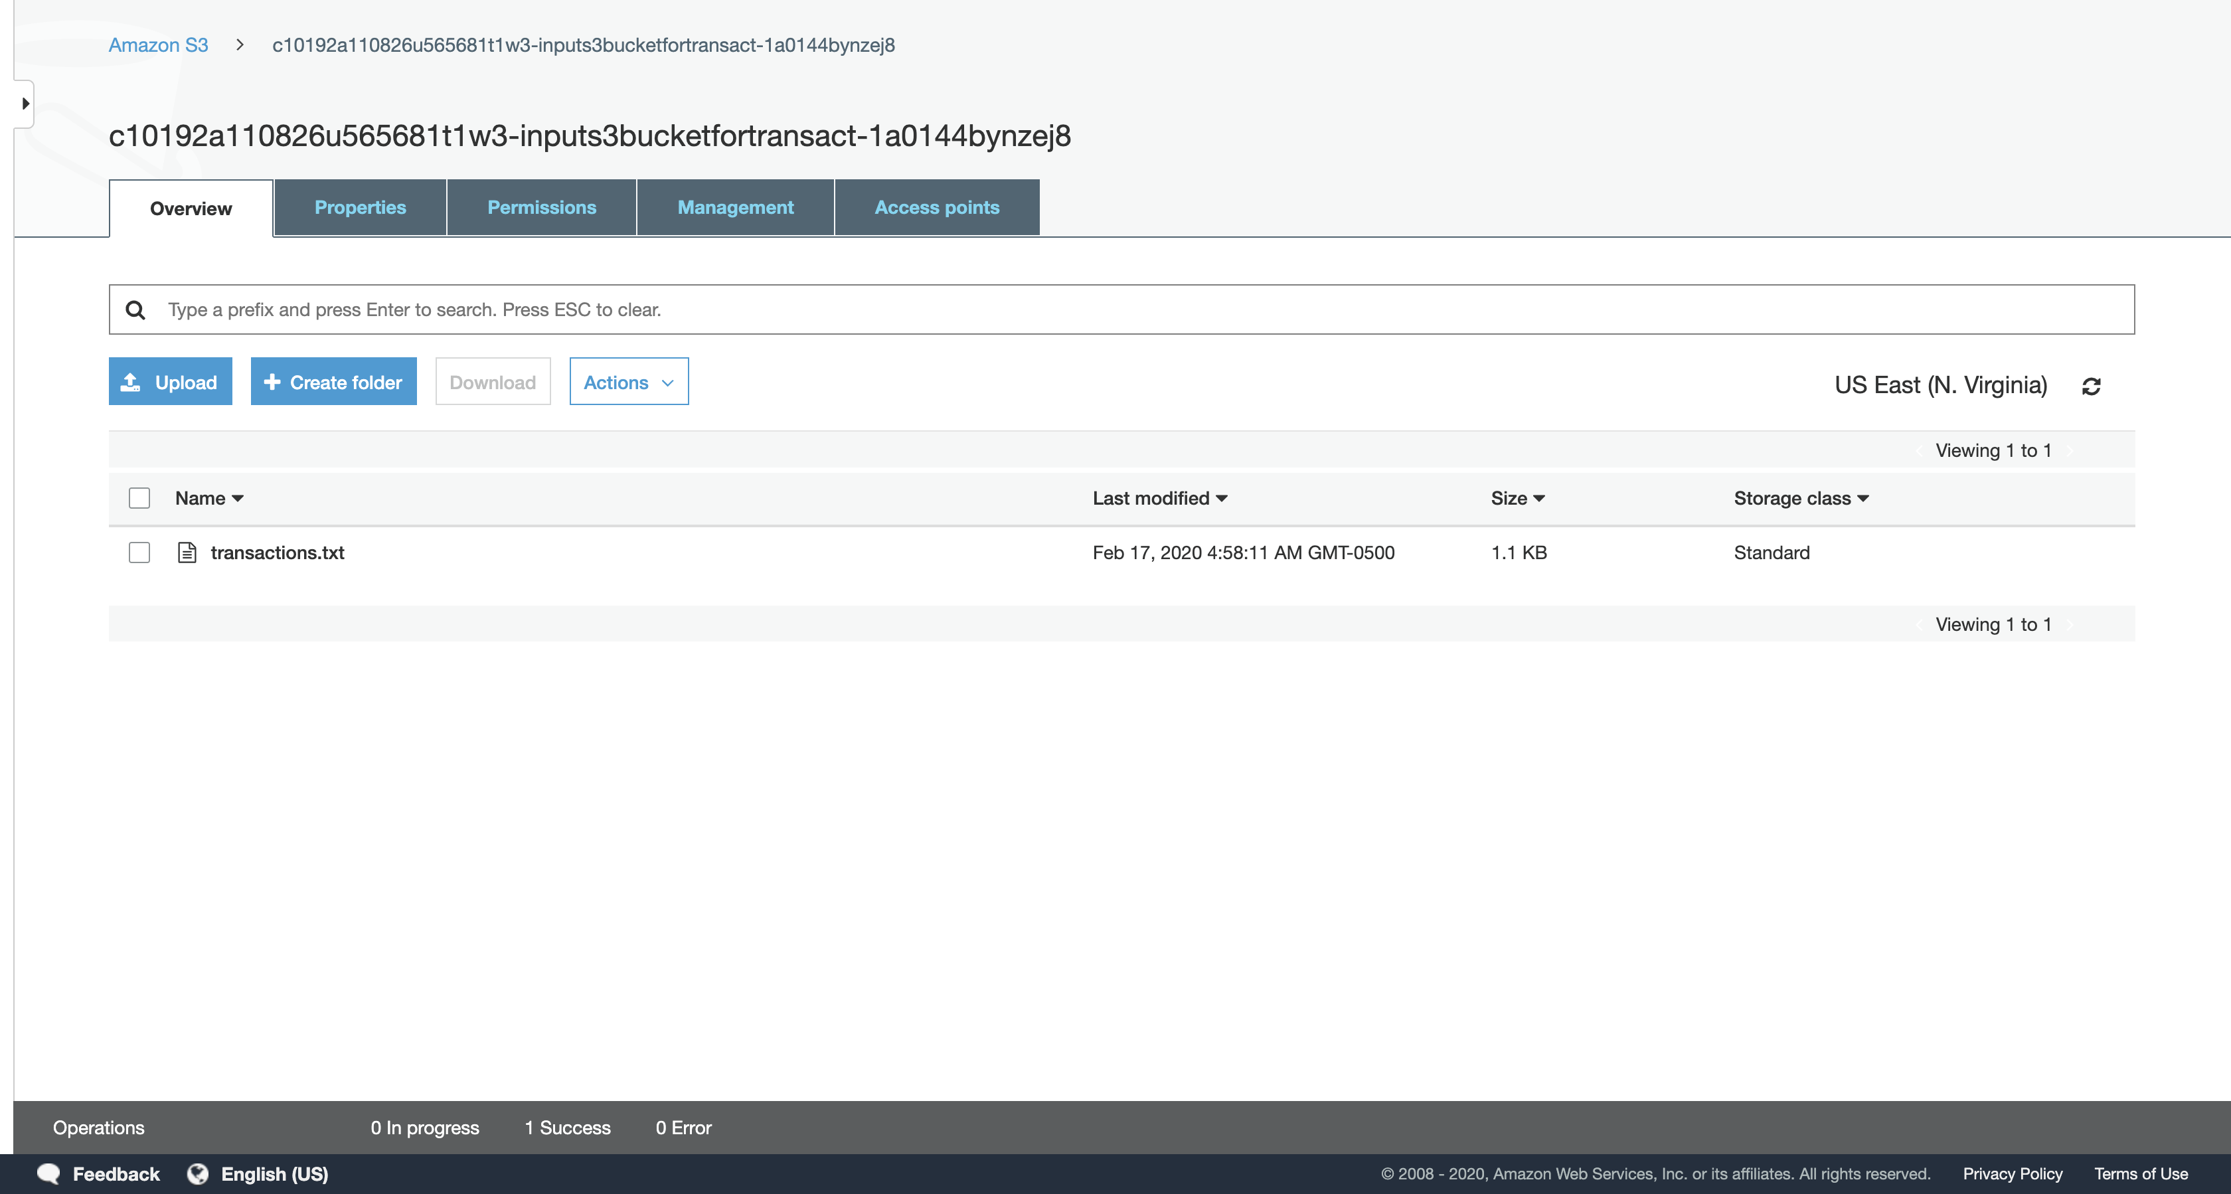
Task: Sort by Last modified column
Action: [1159, 498]
